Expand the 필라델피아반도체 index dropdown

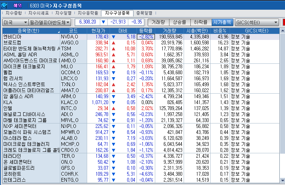pyautogui.click(x=49, y=22)
